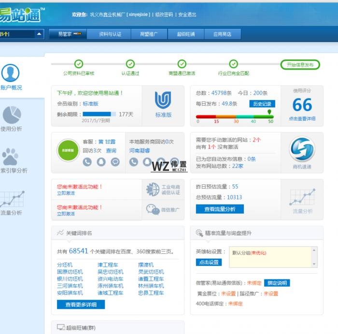Click 开始信息发布 button
338x334 pixels.
pos(300,65)
